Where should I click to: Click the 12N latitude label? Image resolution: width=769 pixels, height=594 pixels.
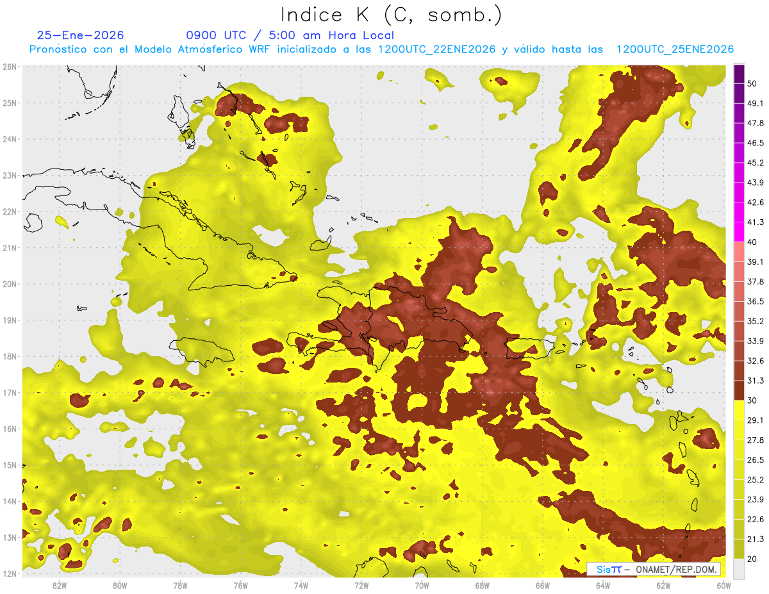(9, 573)
